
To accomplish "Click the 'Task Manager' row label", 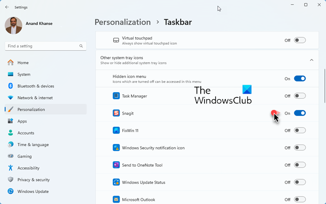I will coord(135,96).
